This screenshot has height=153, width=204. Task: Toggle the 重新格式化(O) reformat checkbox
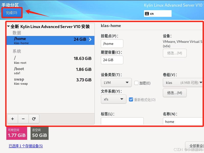[x=131, y=99]
